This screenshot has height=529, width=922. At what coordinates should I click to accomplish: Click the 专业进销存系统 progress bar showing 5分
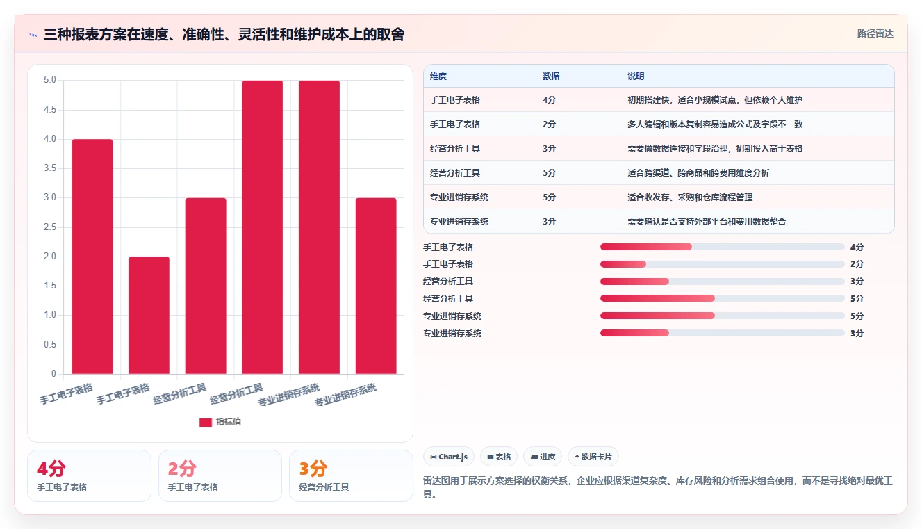pos(722,316)
